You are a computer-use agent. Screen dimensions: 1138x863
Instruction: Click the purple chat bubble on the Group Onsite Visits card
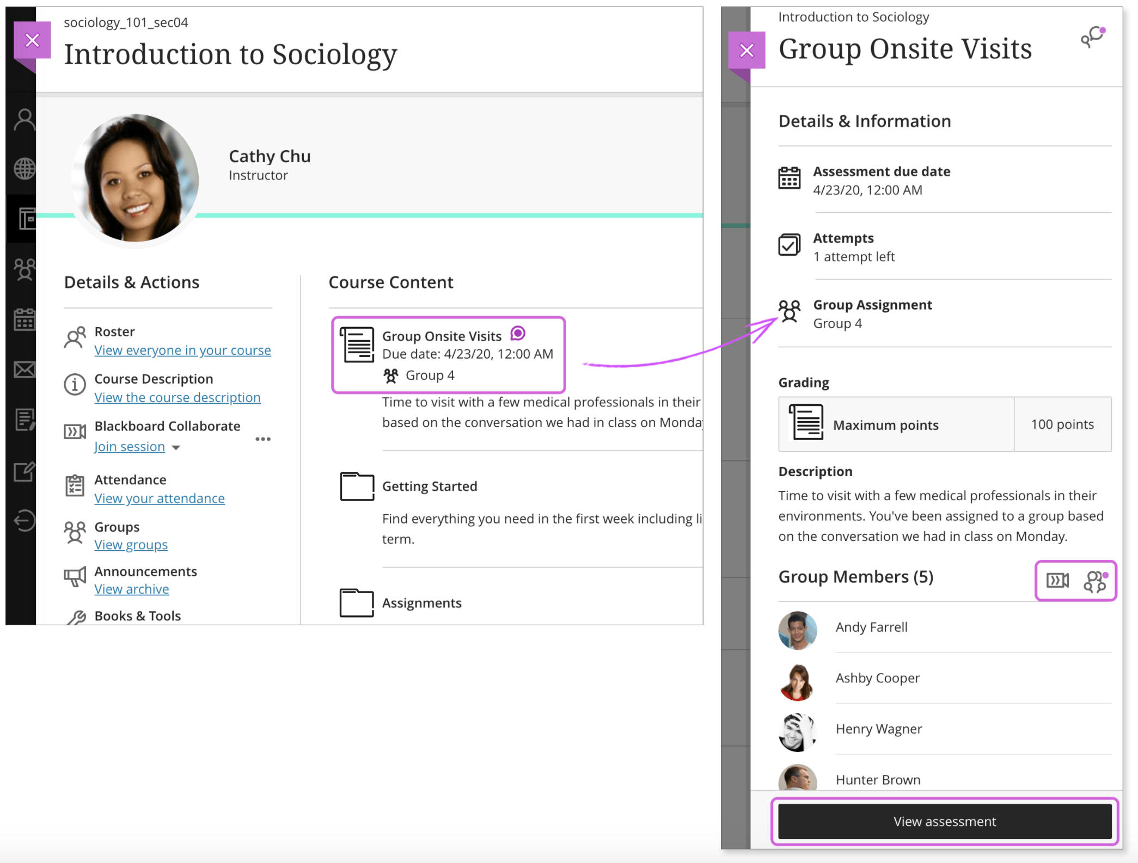pos(518,334)
